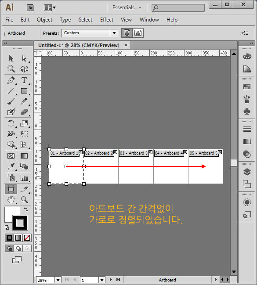Select the Warp tool
Image resolution: width=257 pixels, height=285 pixels.
tap(11, 134)
